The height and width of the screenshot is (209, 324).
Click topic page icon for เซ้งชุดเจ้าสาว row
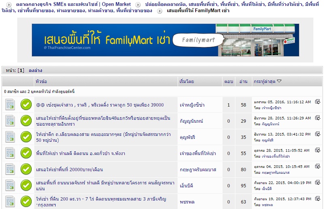pos(10,104)
